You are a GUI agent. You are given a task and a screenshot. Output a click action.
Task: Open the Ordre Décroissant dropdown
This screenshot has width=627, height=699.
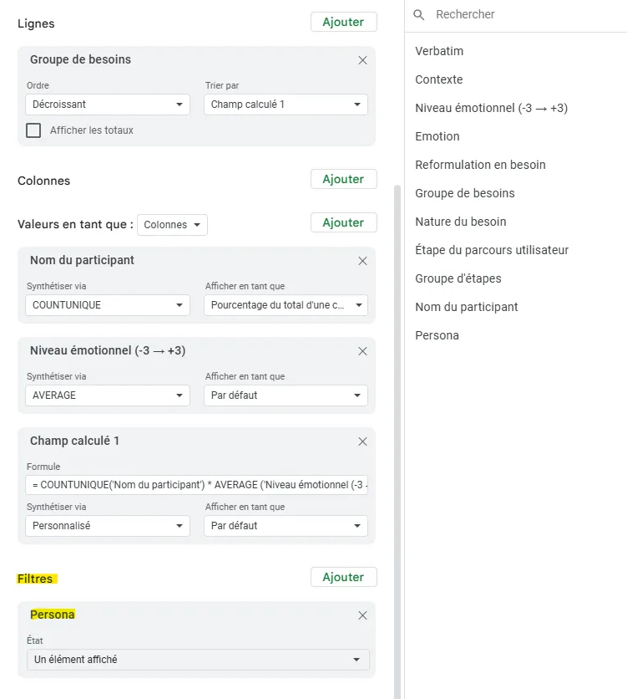(106, 105)
